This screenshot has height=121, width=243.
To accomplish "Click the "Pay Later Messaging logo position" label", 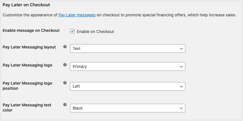I will [x=27, y=86].
